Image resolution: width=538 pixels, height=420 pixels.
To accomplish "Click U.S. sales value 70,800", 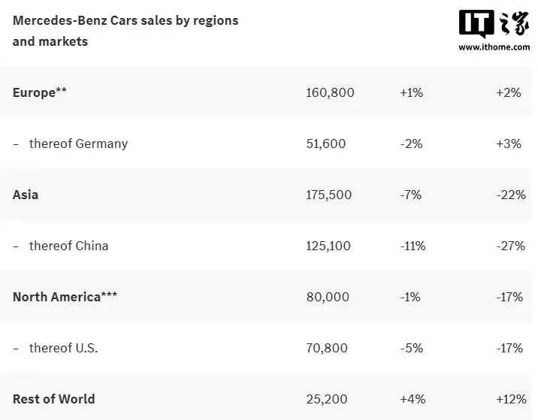I will click(327, 348).
